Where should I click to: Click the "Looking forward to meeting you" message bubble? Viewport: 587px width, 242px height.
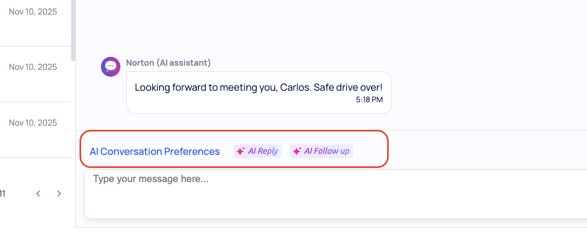(x=258, y=92)
